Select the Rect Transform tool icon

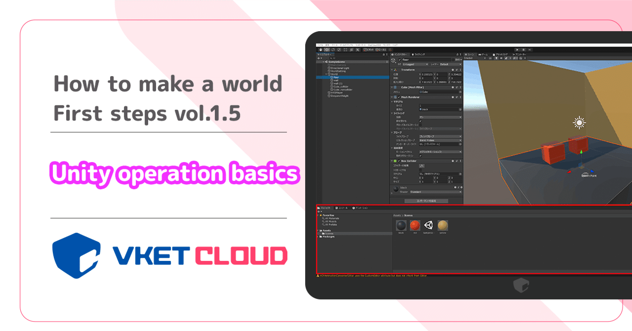(345, 50)
